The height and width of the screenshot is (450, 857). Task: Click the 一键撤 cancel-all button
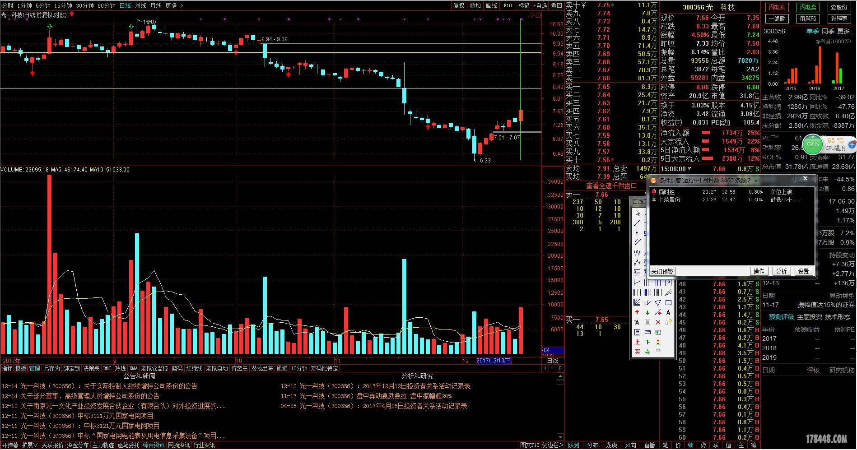(x=777, y=19)
